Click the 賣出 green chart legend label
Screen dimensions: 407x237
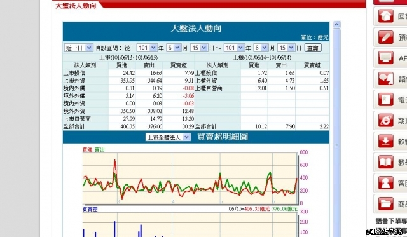click(99, 149)
